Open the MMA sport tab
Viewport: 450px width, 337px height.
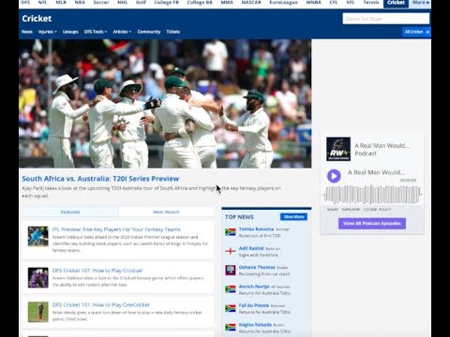[x=227, y=3]
